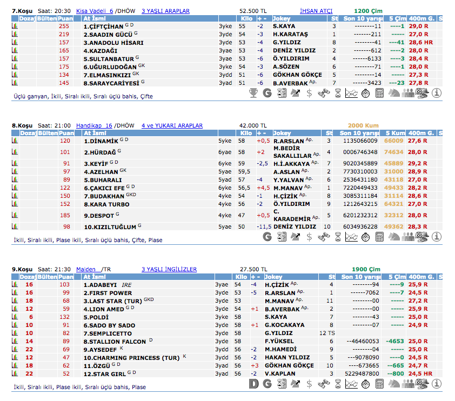The width and height of the screenshot is (455, 401).
Task: Open the info icon for race 9
Action: click(x=437, y=384)
